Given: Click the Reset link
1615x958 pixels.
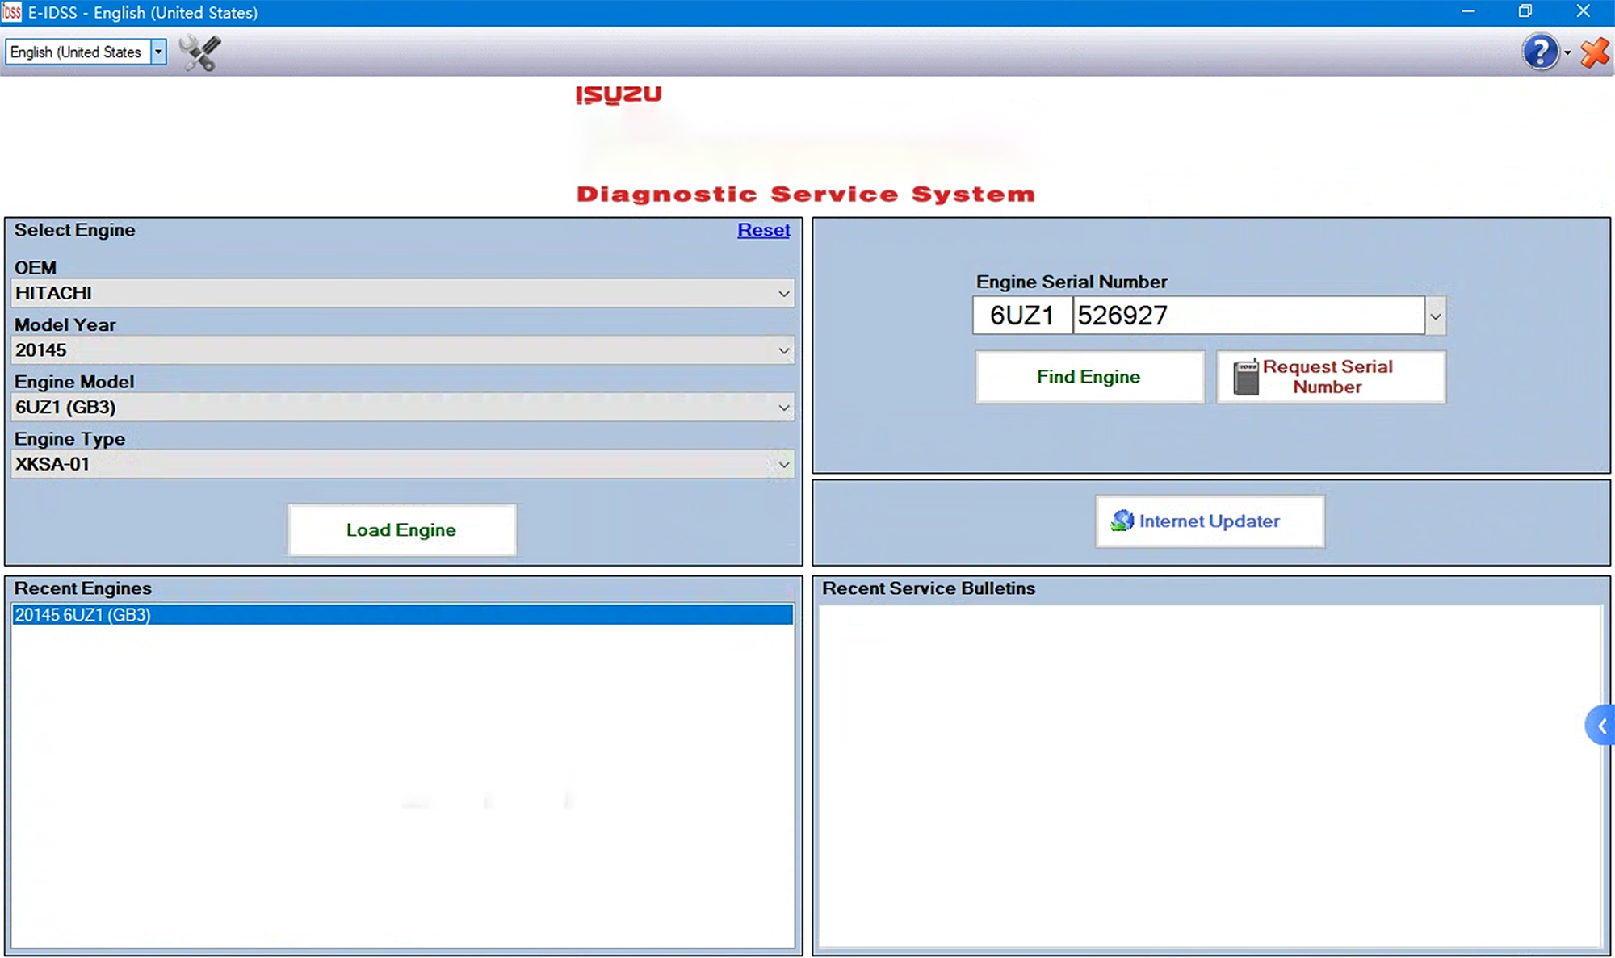Looking at the screenshot, I should pos(763,230).
